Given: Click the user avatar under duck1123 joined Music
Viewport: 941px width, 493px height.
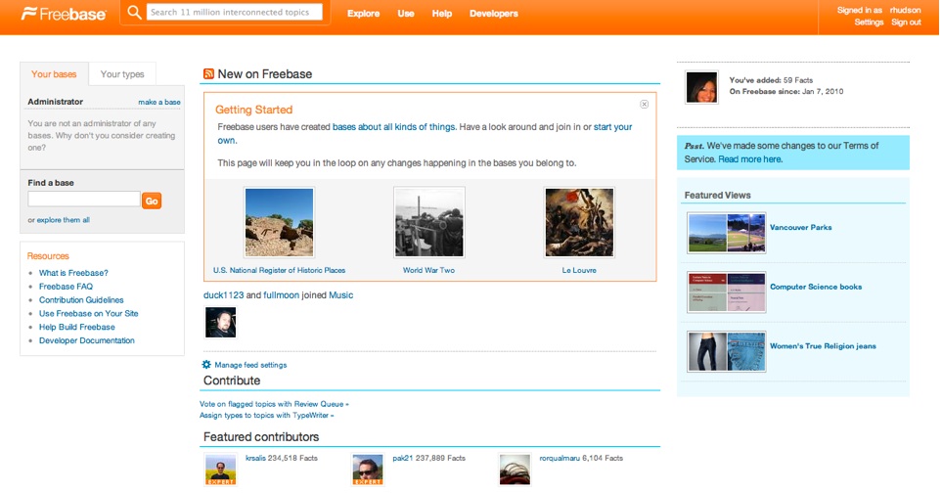Looking at the screenshot, I should tap(220, 323).
